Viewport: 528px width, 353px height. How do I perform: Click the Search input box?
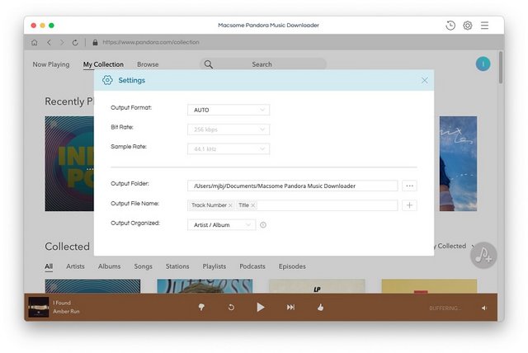[262, 64]
